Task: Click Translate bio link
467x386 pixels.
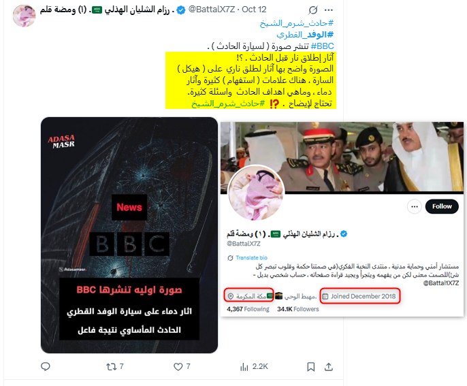Action: (x=251, y=258)
